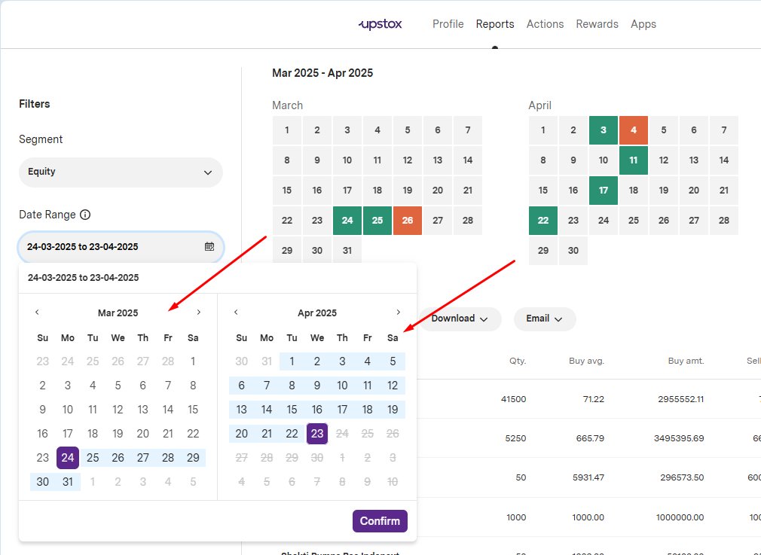761x555 pixels.
Task: Open green April 11 heatmap tile
Action: coord(634,160)
